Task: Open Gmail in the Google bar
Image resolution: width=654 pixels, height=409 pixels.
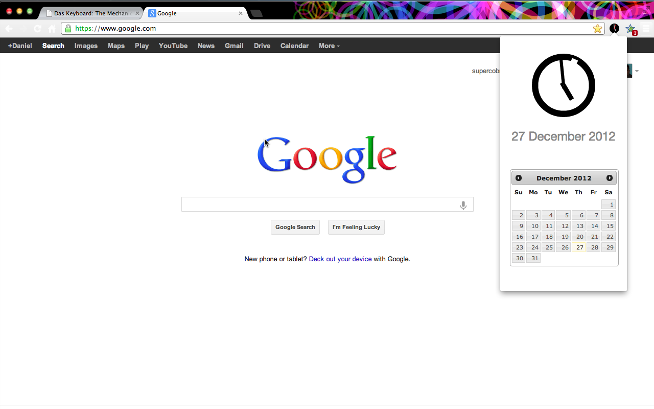Action: tap(234, 46)
